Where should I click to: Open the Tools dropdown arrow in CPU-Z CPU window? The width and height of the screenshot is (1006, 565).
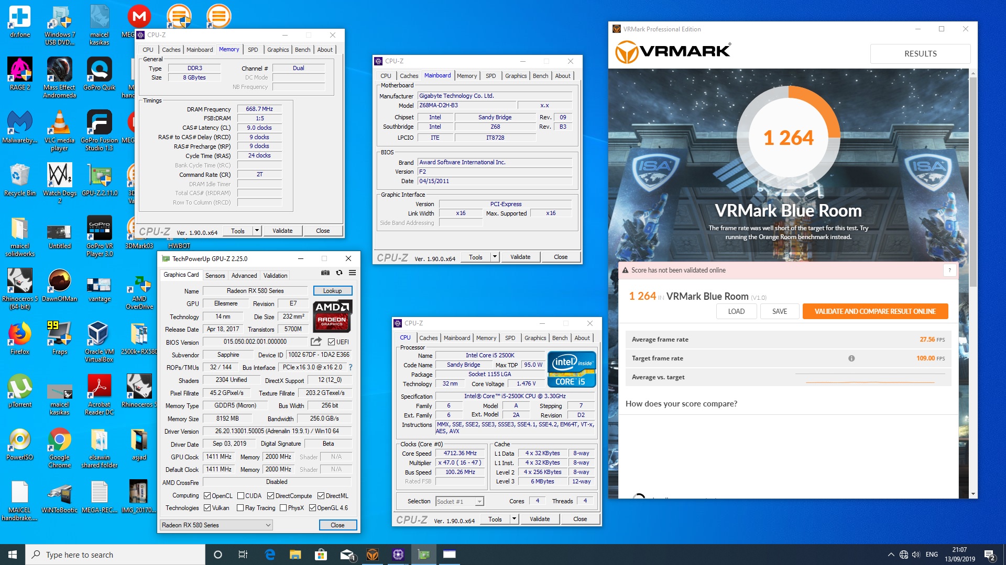(x=514, y=519)
